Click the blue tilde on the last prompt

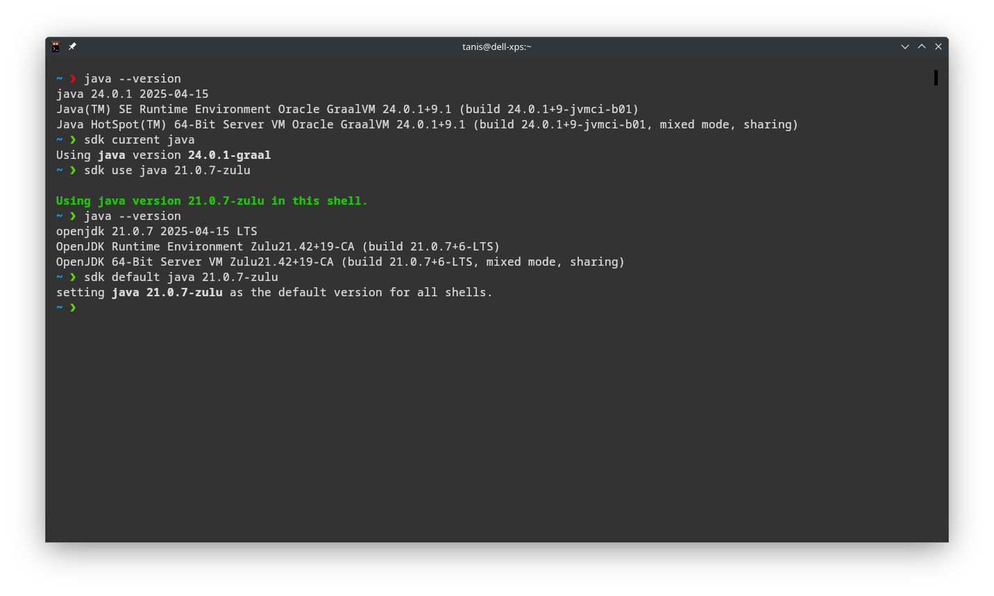pos(60,307)
